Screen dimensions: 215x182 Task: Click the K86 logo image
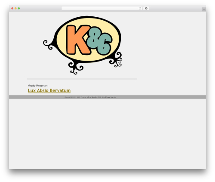coord(83,45)
